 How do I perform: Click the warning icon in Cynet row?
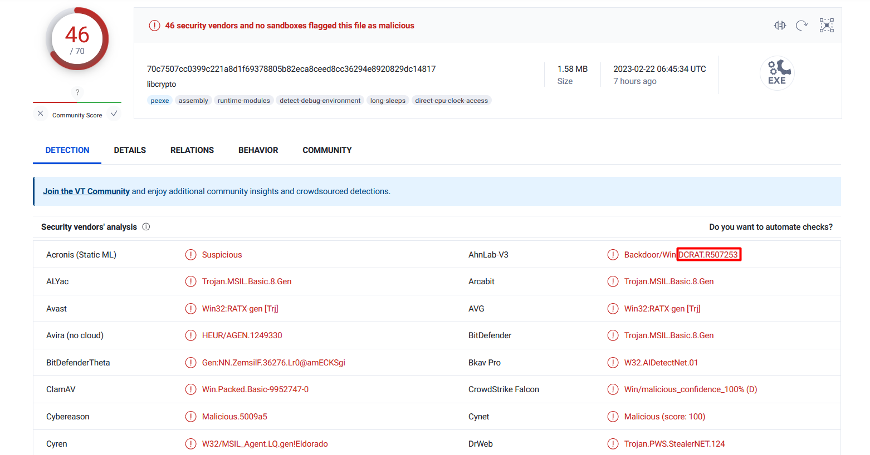click(x=613, y=417)
